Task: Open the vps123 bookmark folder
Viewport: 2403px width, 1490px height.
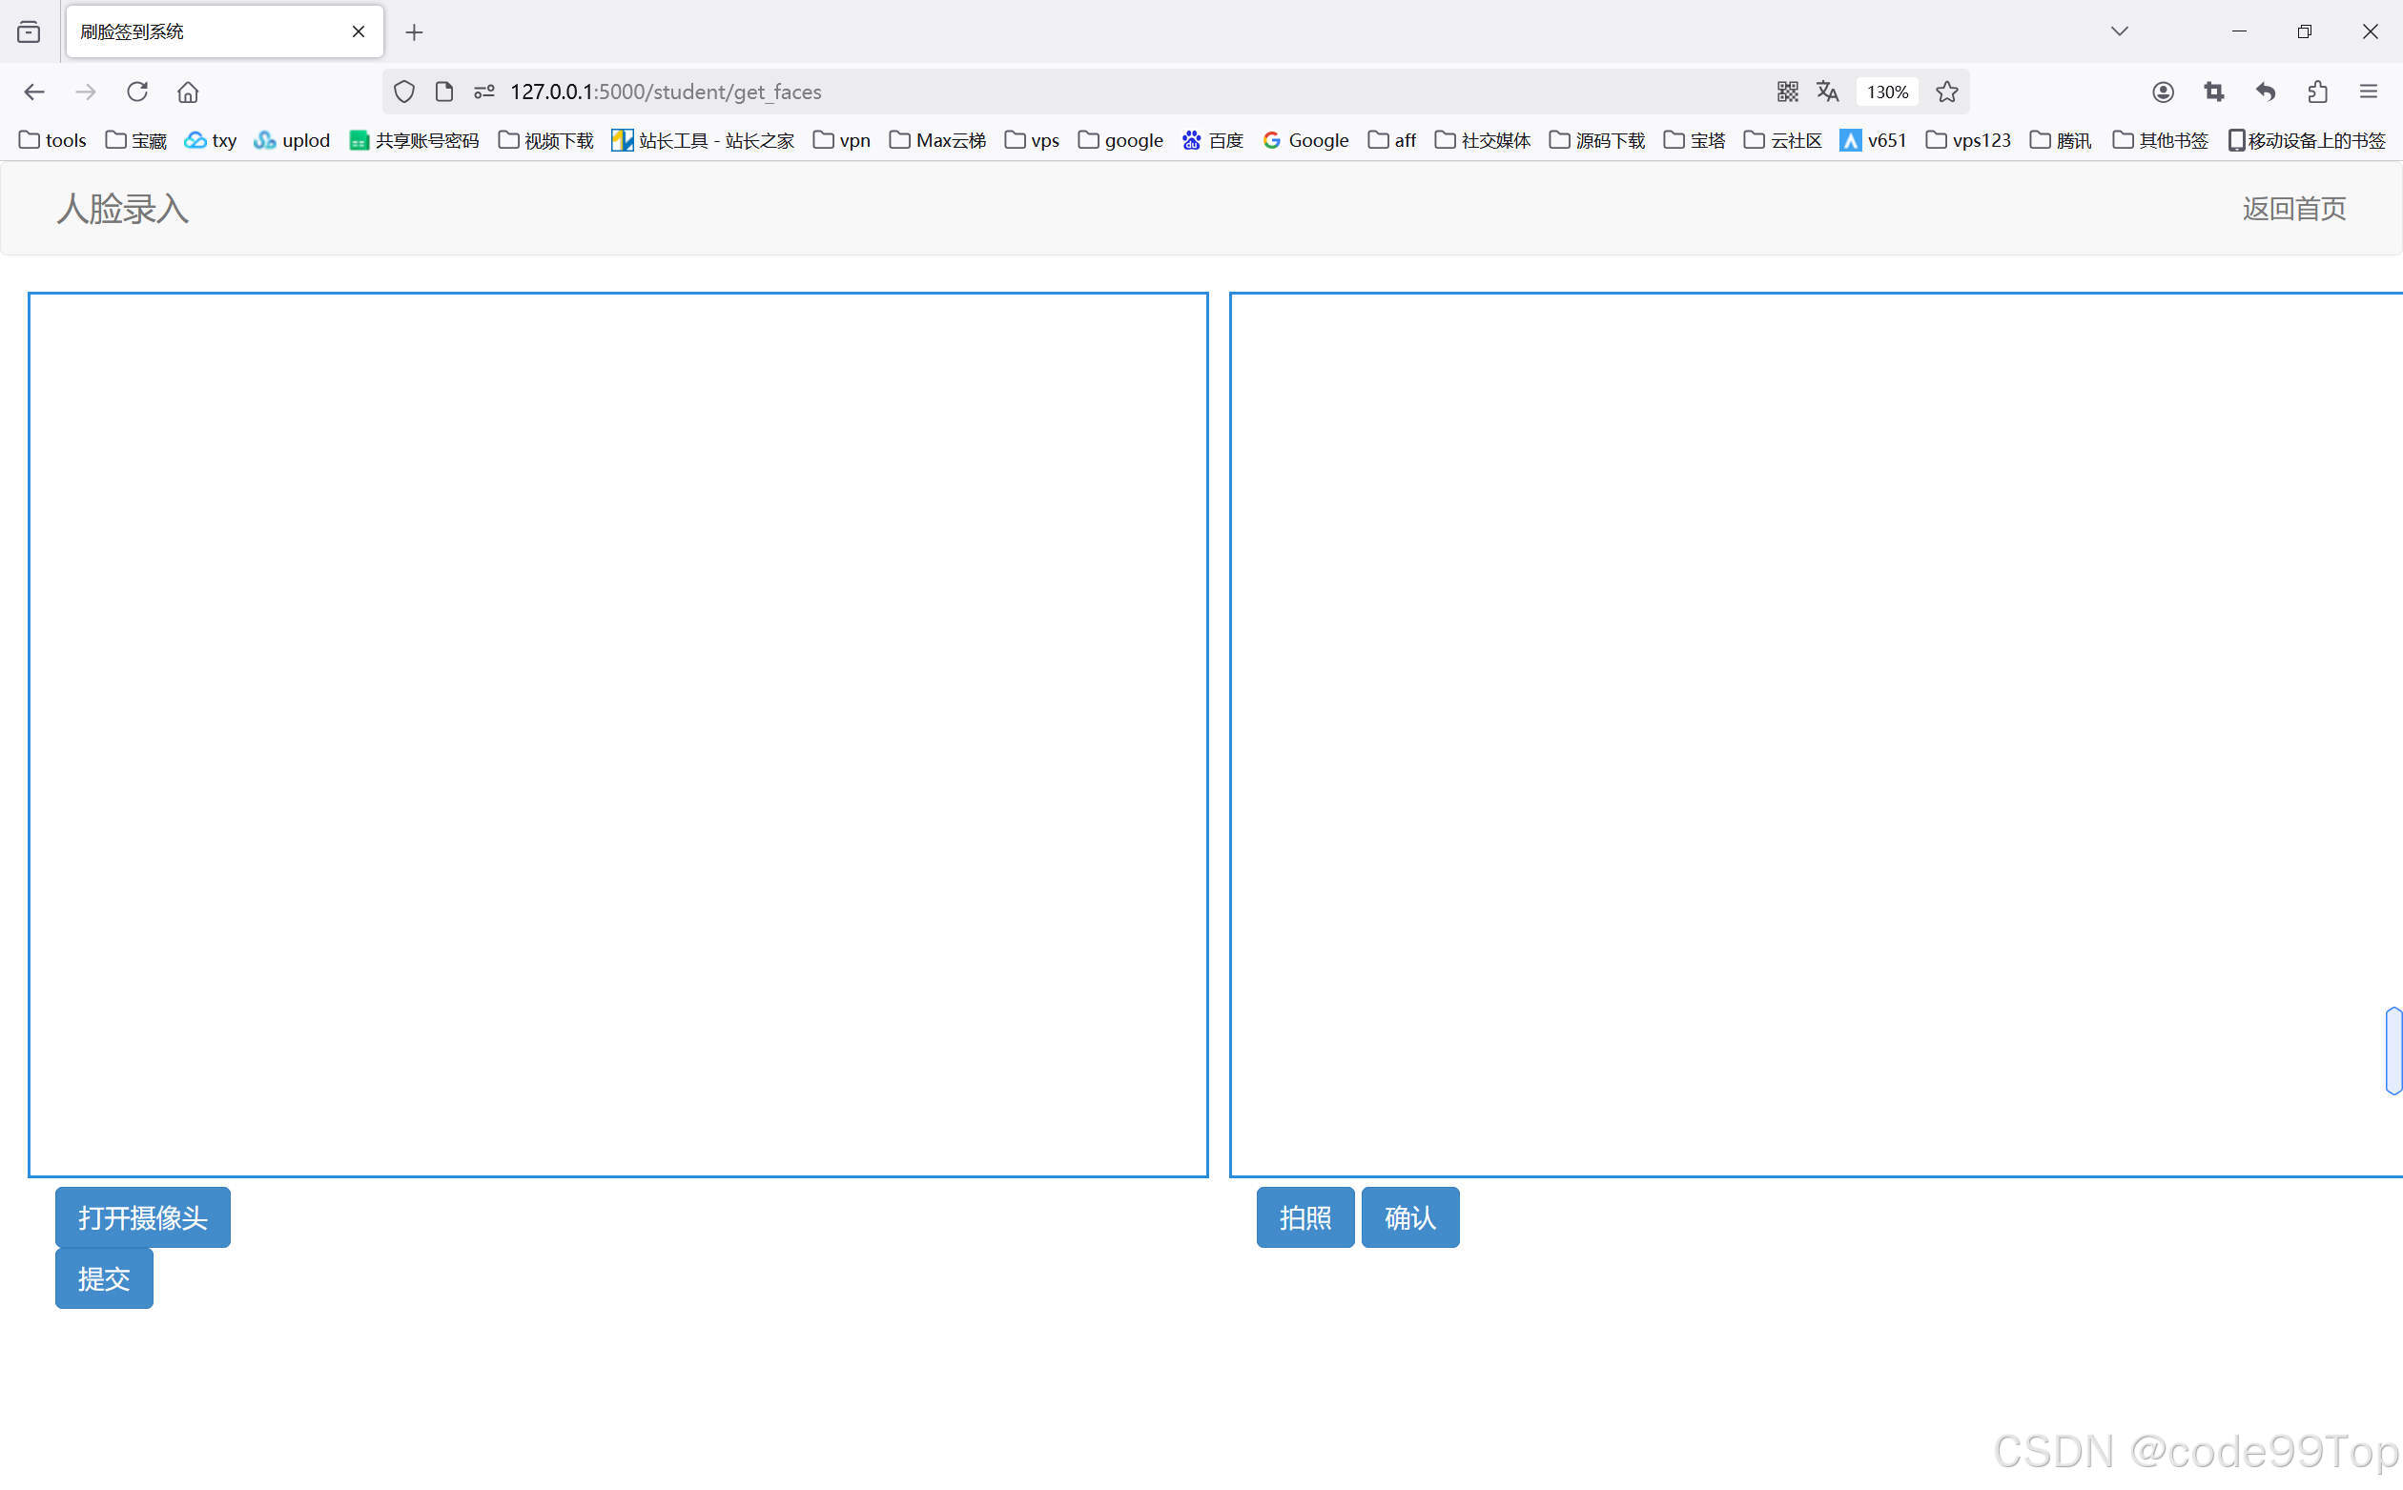Action: click(1967, 140)
